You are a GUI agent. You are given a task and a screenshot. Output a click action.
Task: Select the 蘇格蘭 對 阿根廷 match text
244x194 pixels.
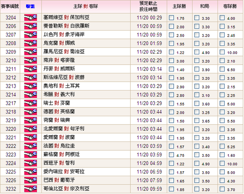click(62, 154)
